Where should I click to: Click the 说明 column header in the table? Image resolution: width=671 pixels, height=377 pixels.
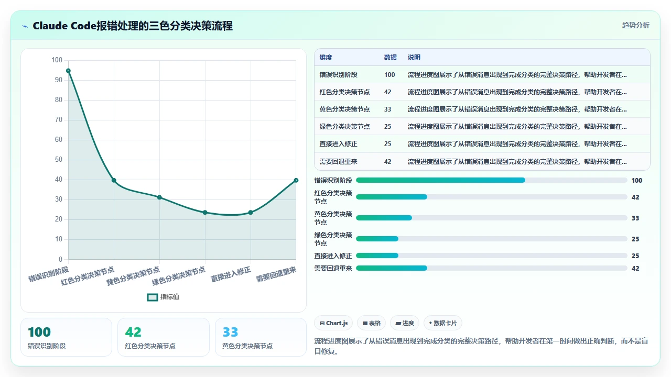[x=414, y=58]
